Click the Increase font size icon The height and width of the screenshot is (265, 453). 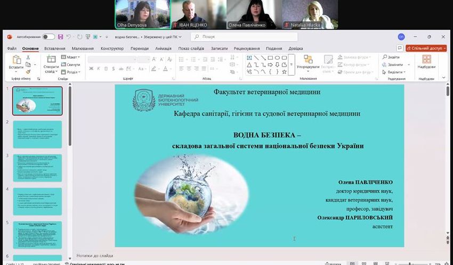point(154,60)
